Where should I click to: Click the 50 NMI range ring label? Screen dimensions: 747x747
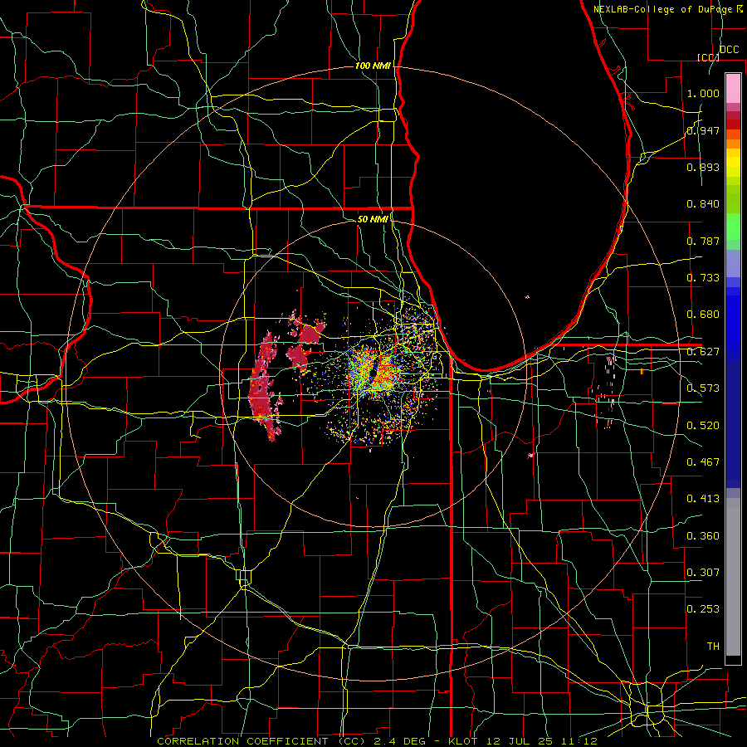pos(373,219)
